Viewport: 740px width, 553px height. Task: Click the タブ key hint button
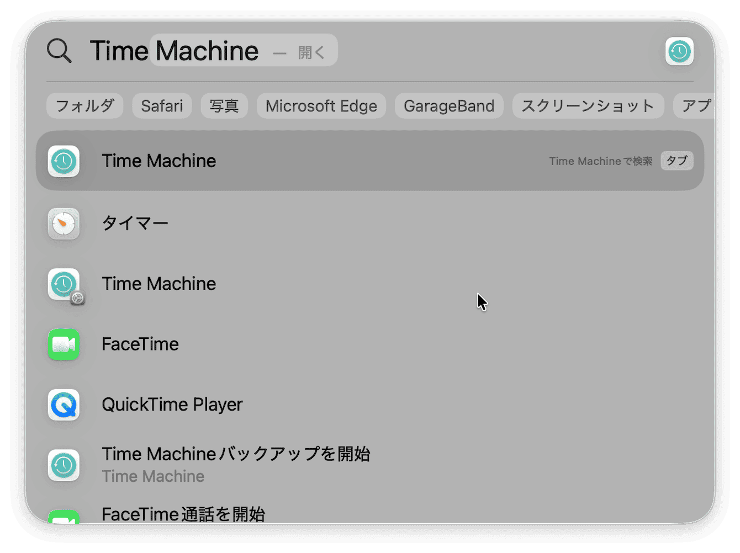677,161
